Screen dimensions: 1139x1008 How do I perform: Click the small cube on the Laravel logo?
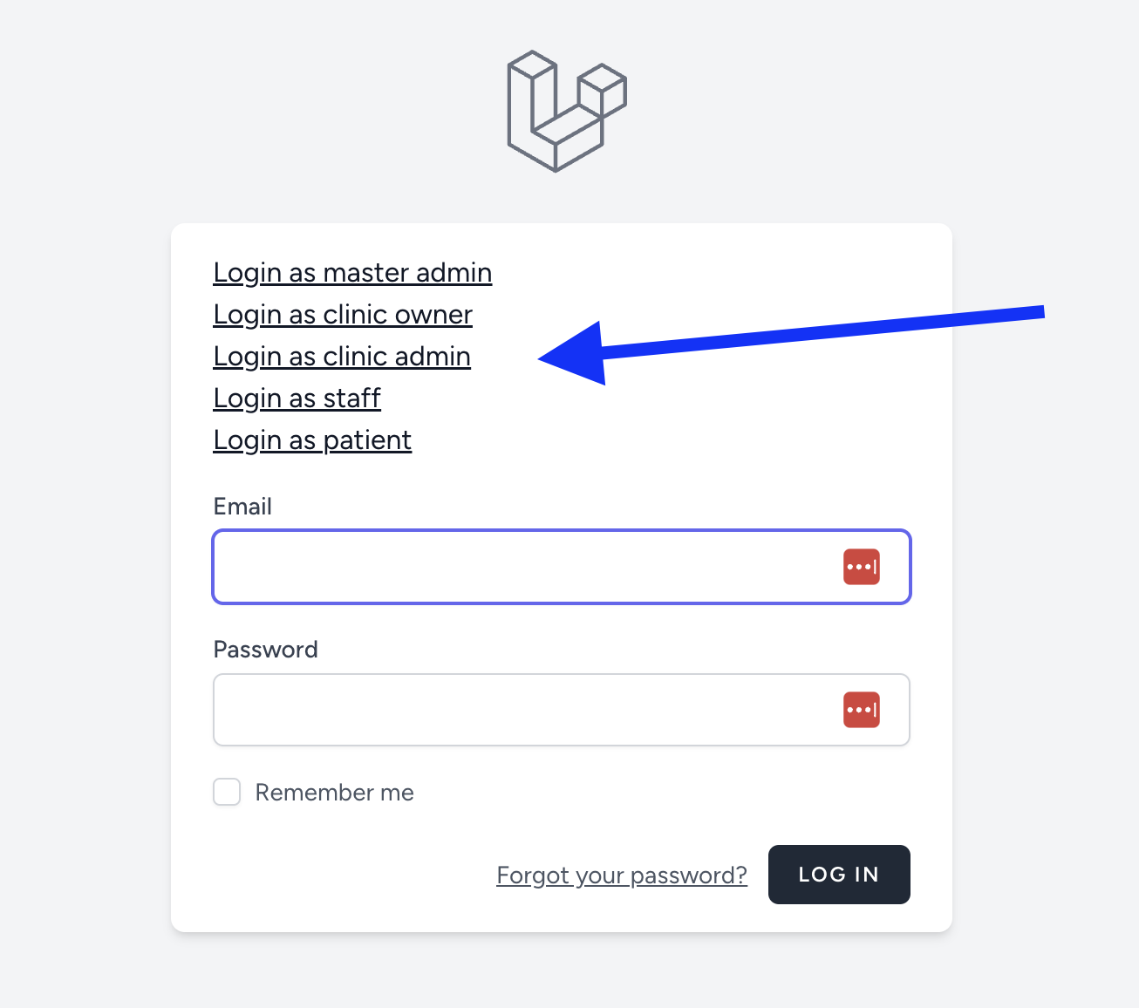(x=603, y=88)
